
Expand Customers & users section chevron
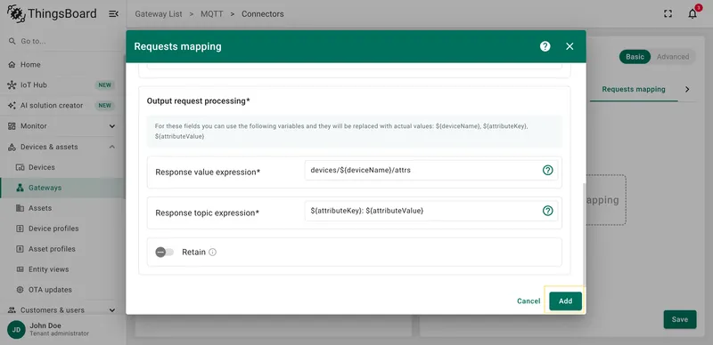point(112,310)
